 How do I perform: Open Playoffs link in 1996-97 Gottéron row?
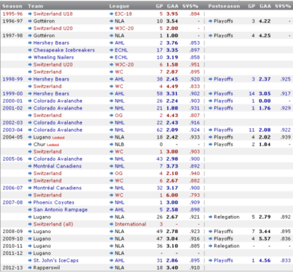(223, 21)
